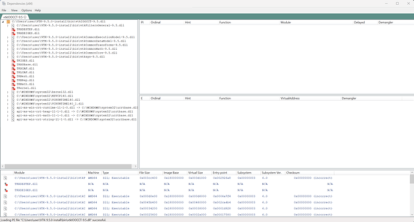Click the tree pane horizontal scrollbar
The image size is (414, 222).
[69, 166]
